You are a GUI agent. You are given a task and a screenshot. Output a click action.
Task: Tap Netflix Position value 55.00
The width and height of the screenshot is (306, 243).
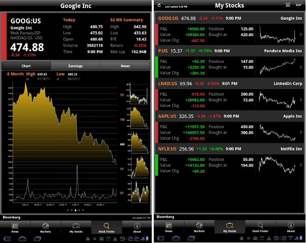tap(248, 159)
